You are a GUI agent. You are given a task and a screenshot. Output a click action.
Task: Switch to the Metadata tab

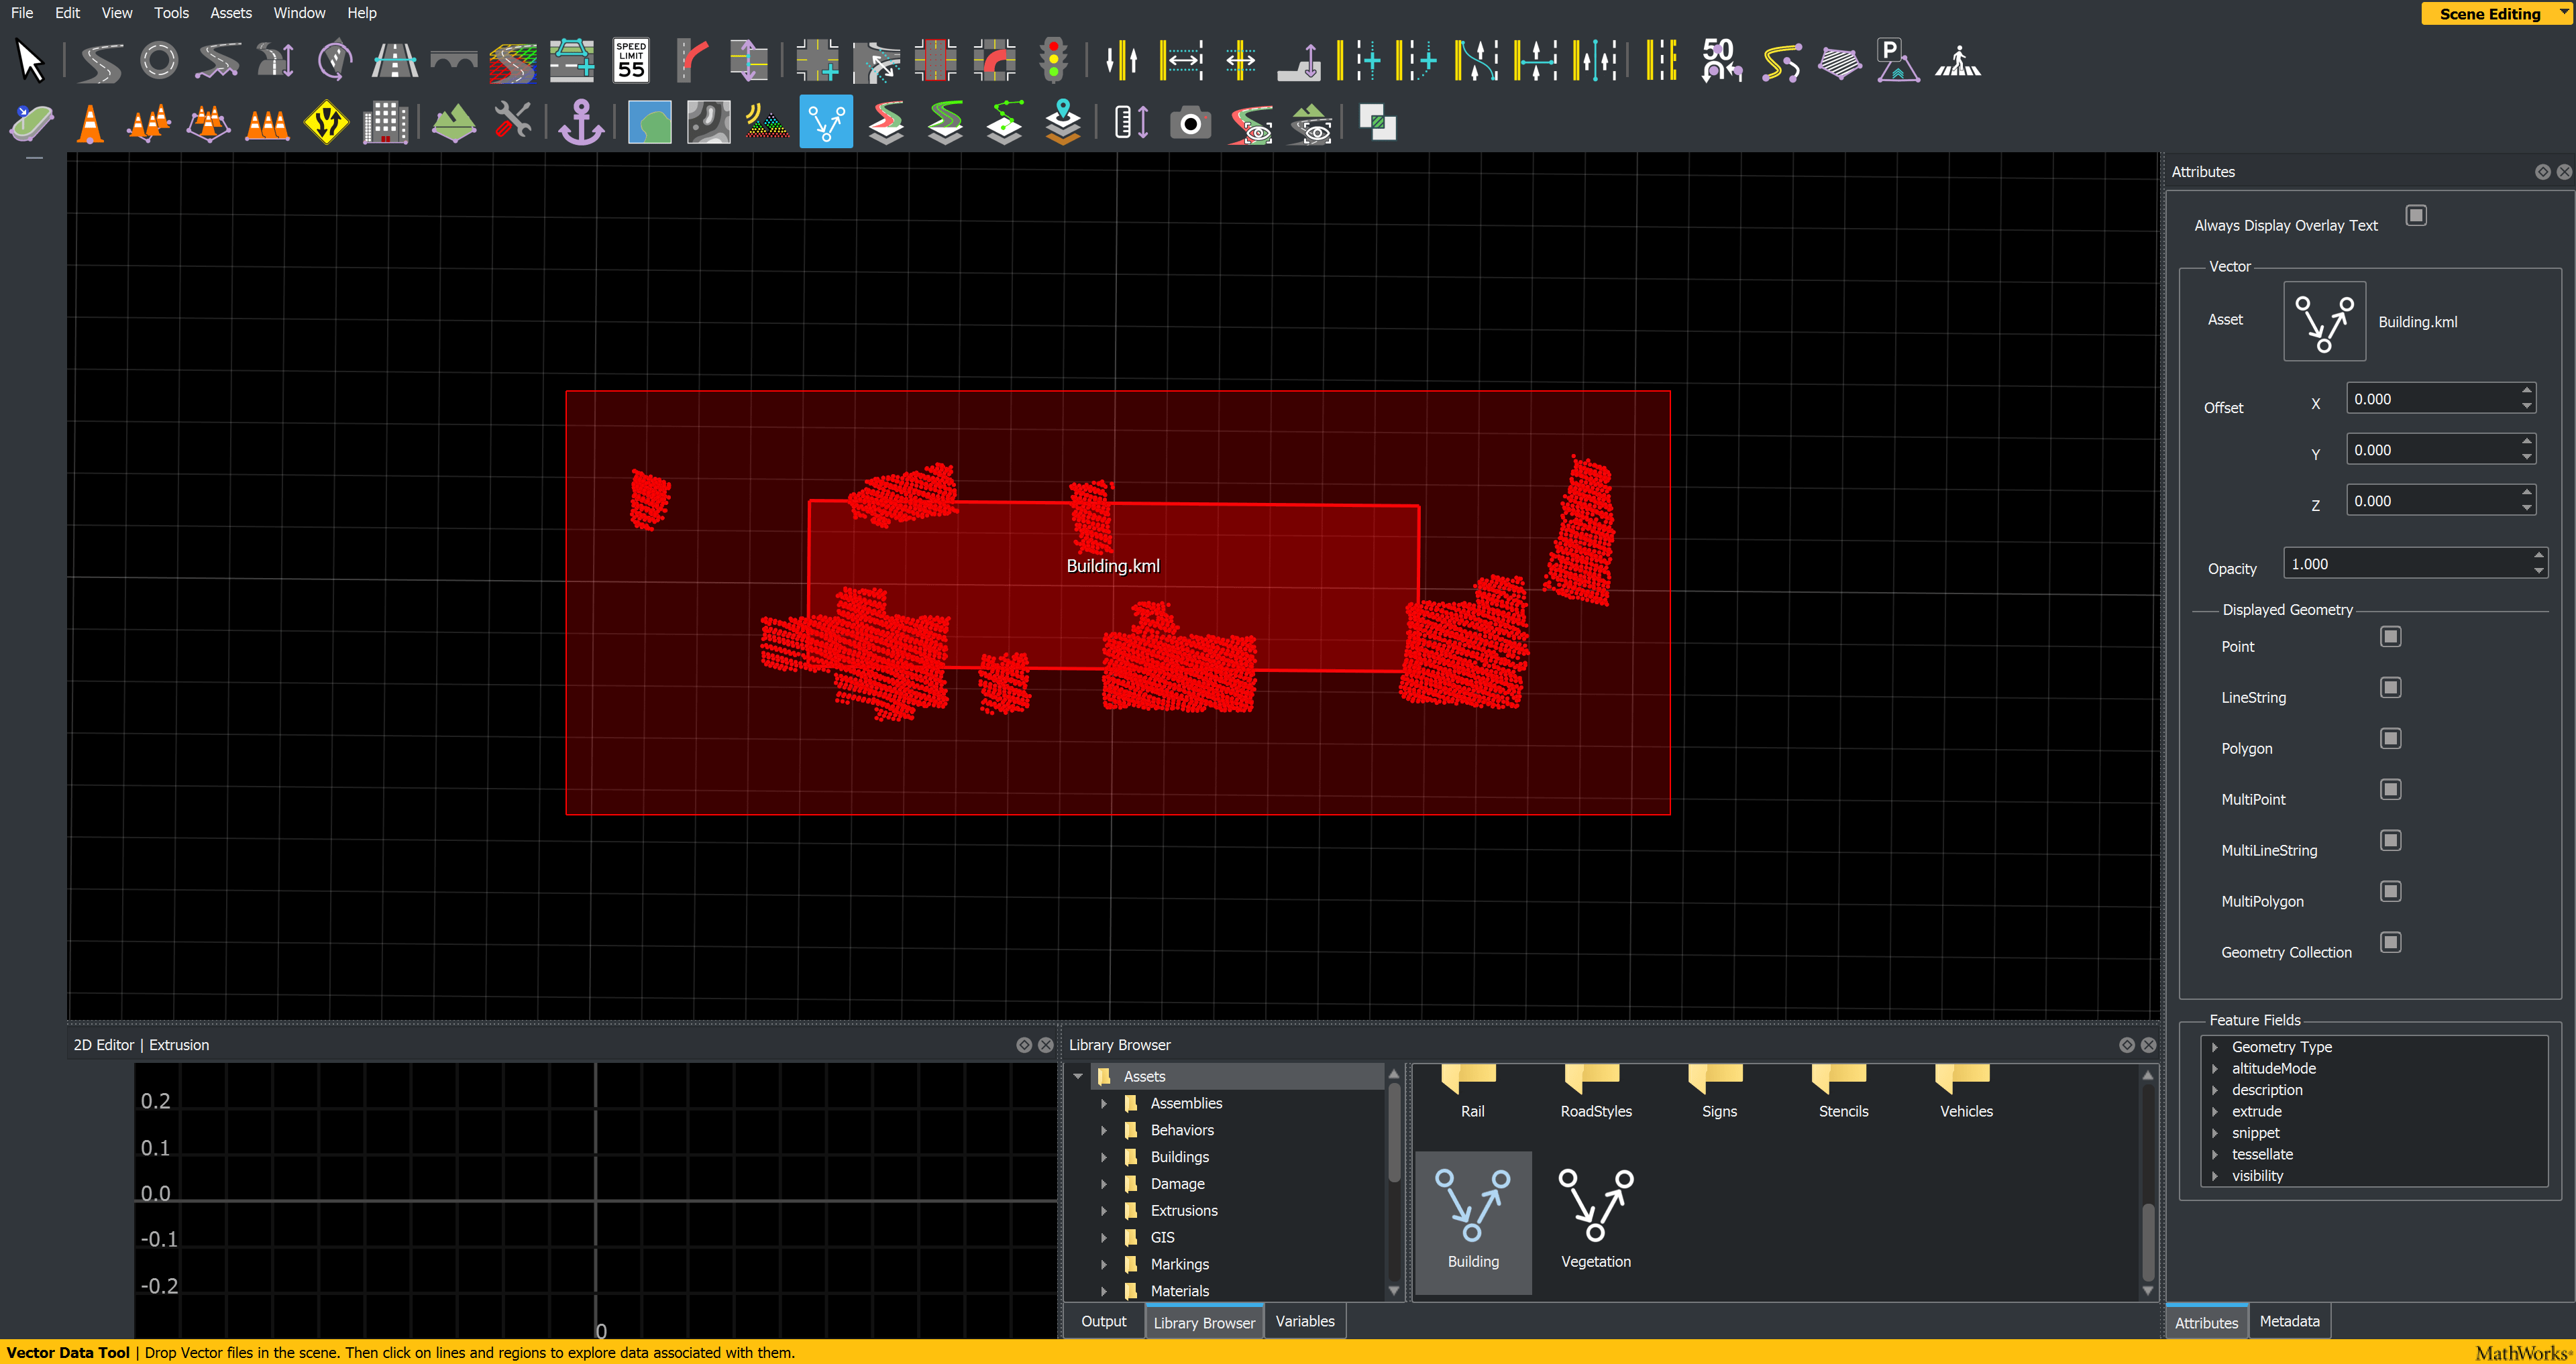(x=2289, y=1321)
